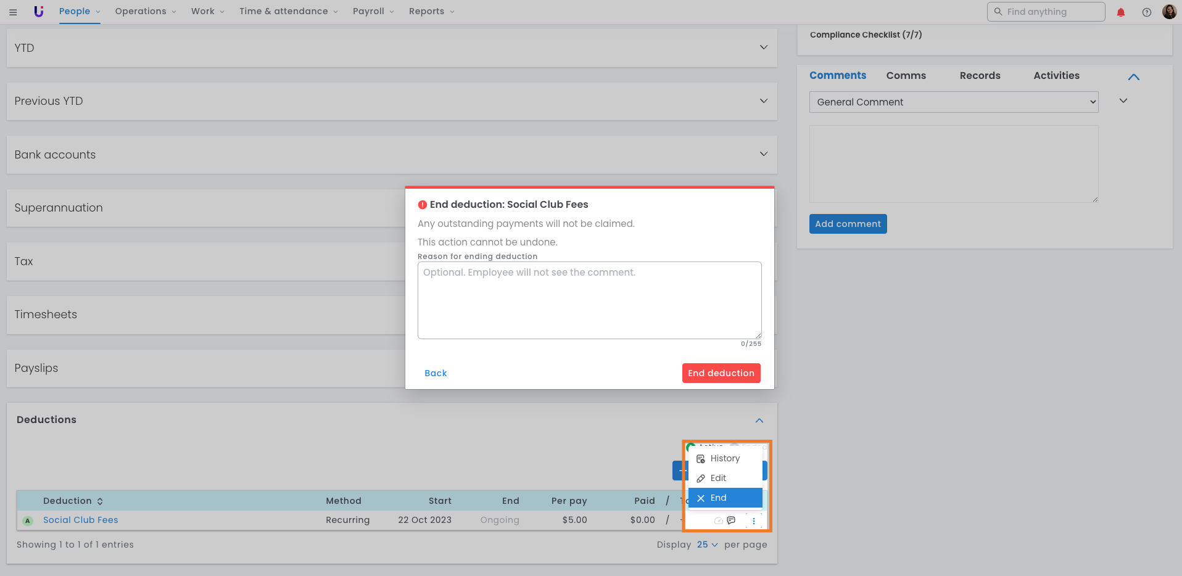1182x576 pixels.
Task: Switch to the Records tab
Action: tap(980, 75)
